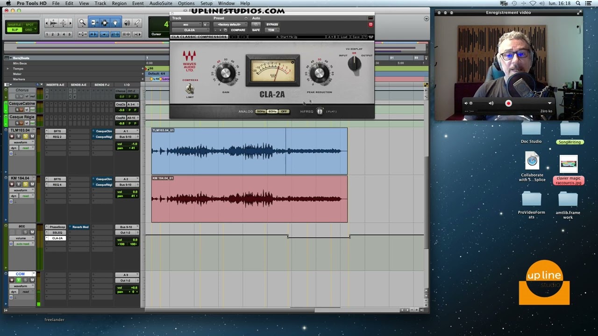598x336 pixels.
Task: Open the File menu
Action: point(56,3)
